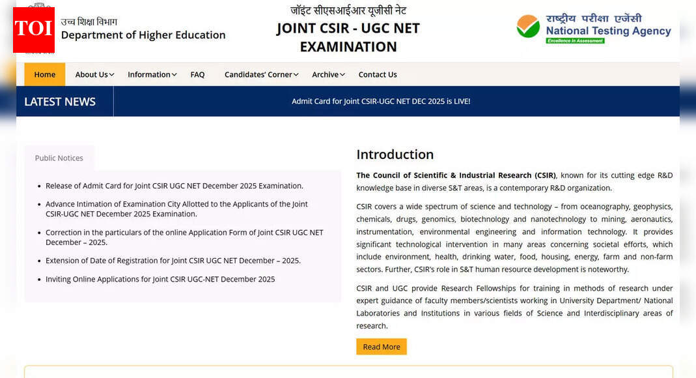Click the Extension of Date of Registration notice

pyautogui.click(x=173, y=260)
